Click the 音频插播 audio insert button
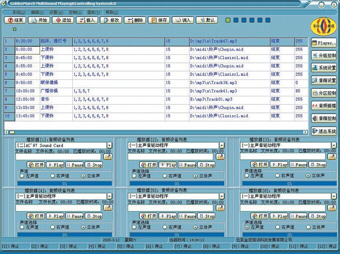The height and width of the screenshot is (254, 340). (324, 106)
